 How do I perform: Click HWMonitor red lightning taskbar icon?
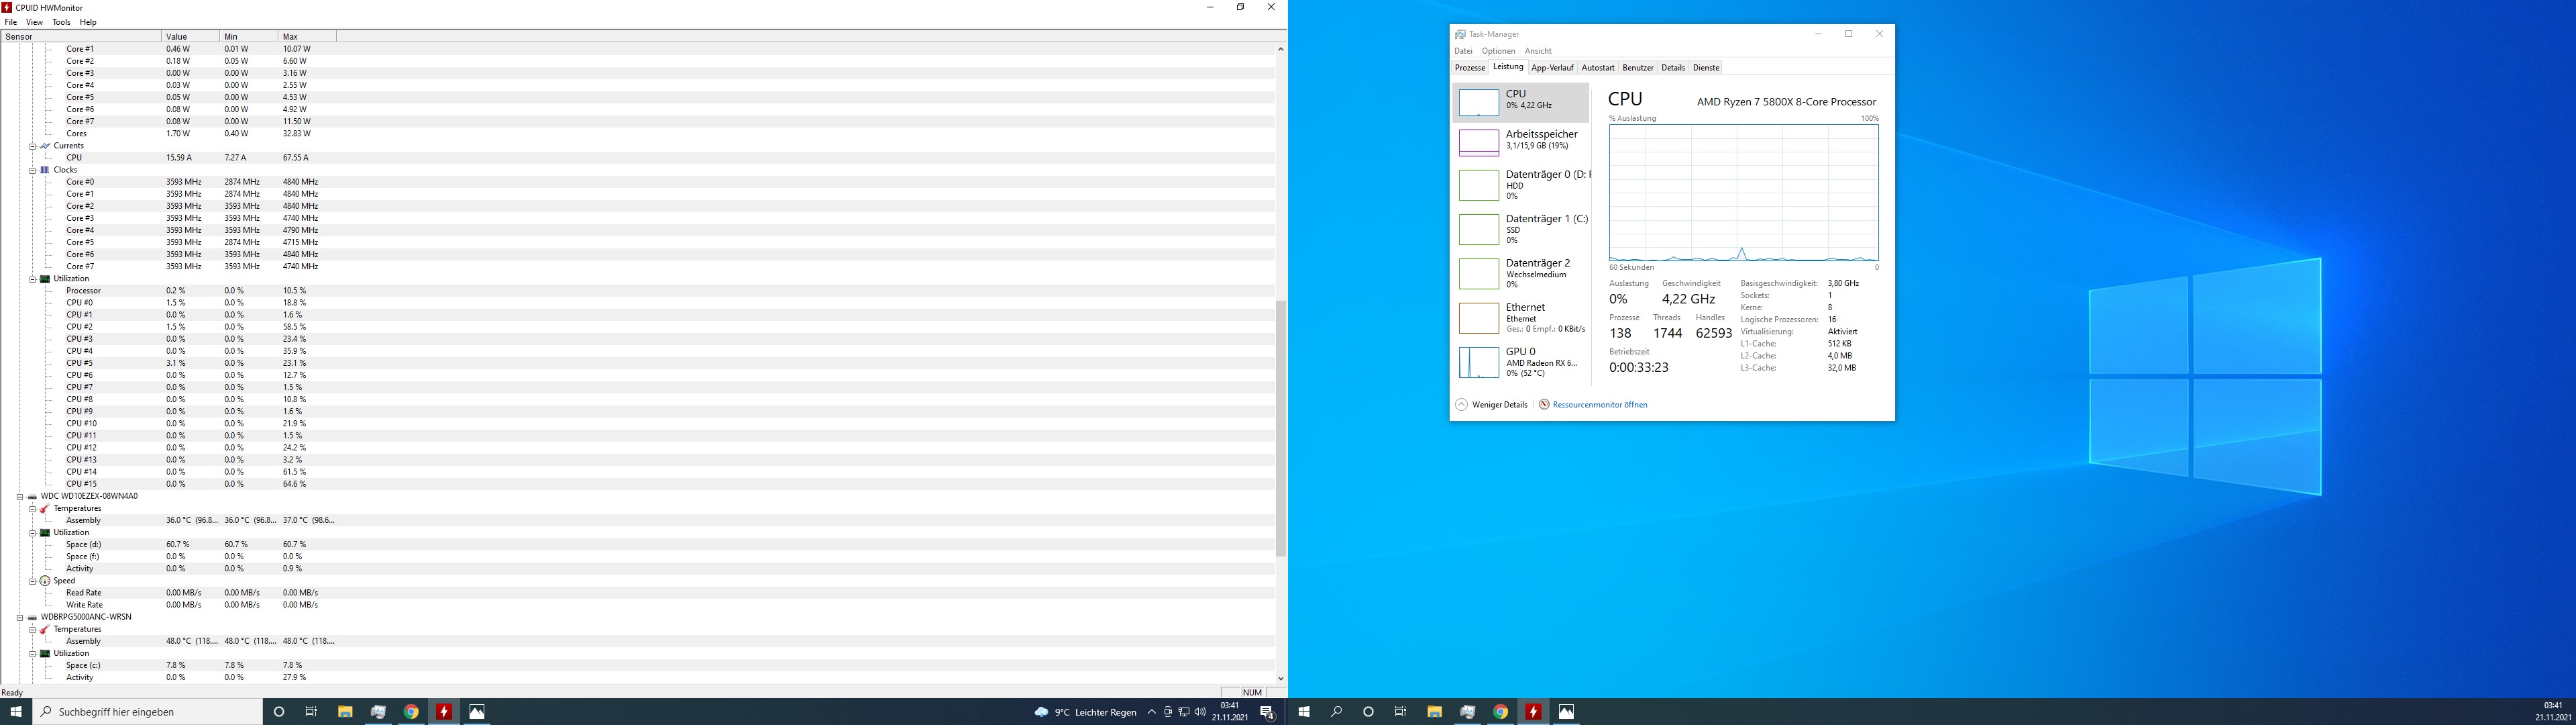coord(444,712)
